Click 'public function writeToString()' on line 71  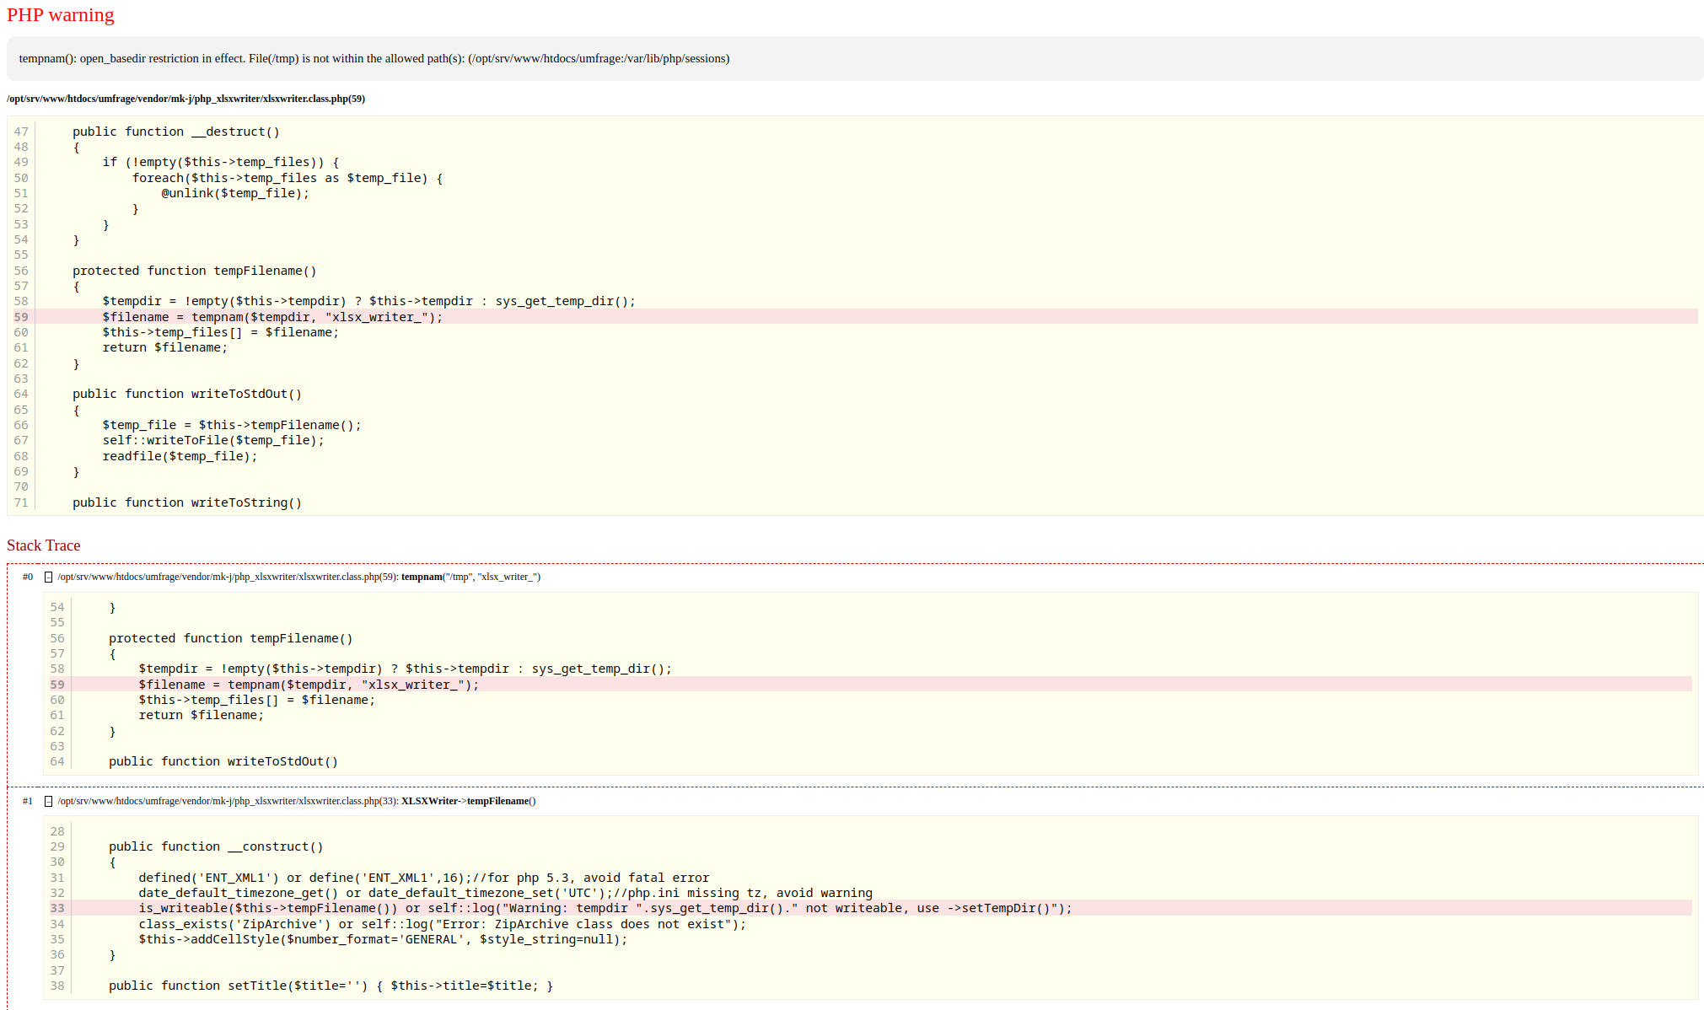click(x=187, y=502)
